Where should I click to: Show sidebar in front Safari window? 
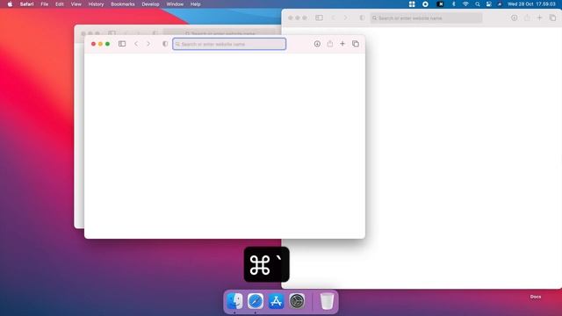pos(122,44)
